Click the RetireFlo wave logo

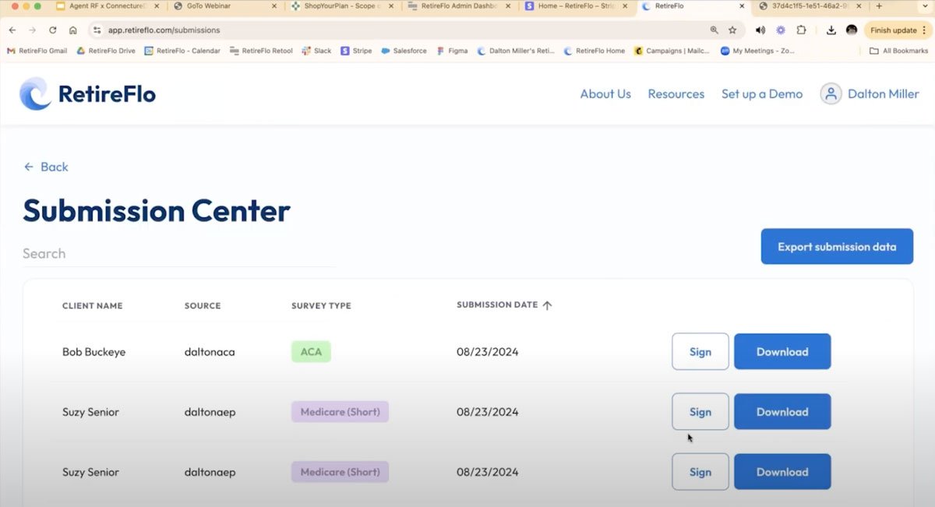(x=35, y=93)
